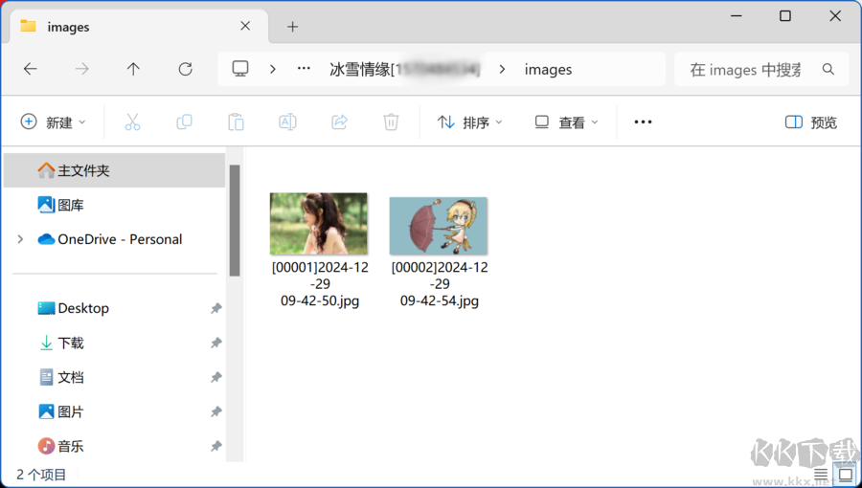The height and width of the screenshot is (488, 862).
Task: Switch to details list view icon
Action: pyautogui.click(x=821, y=475)
